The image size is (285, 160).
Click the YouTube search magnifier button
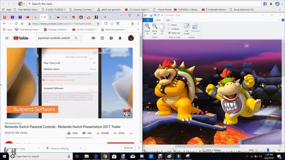(76, 38)
